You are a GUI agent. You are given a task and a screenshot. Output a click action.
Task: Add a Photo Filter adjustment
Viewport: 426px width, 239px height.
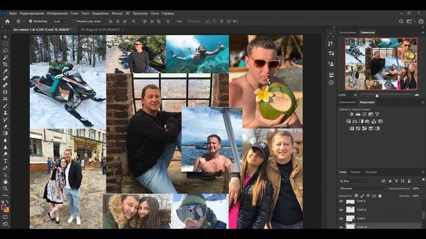[x=367, y=121]
